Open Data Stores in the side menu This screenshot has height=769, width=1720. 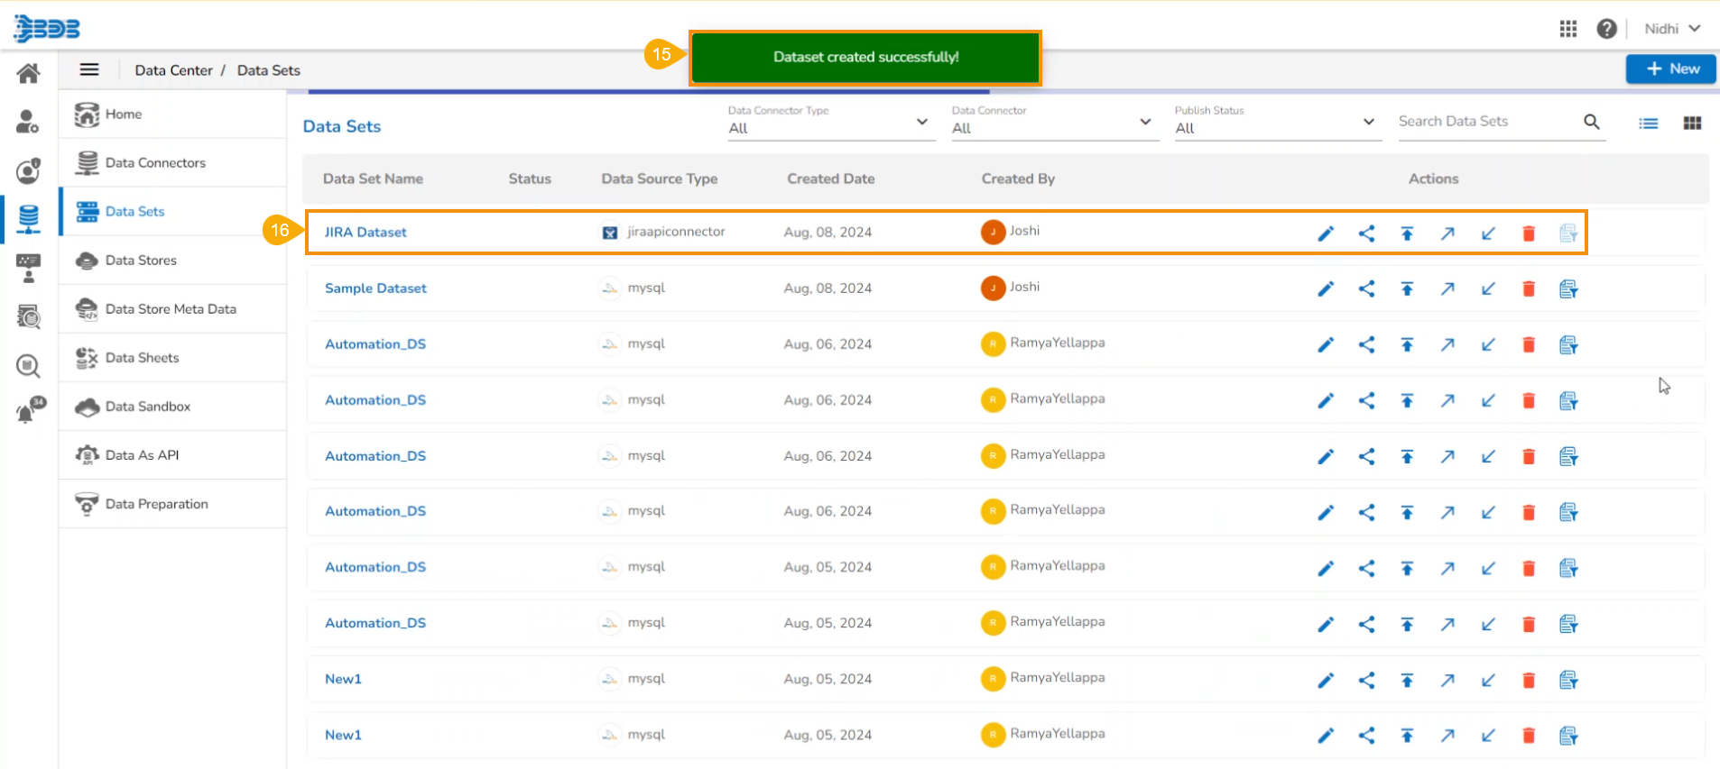coord(172,261)
